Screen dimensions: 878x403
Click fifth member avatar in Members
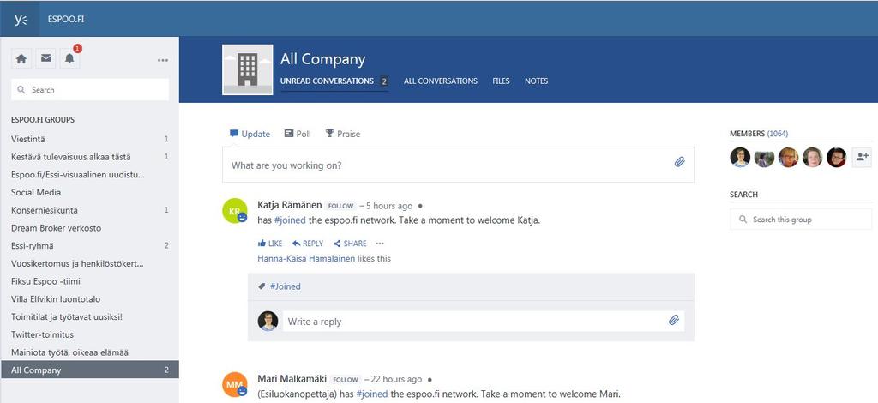point(836,157)
